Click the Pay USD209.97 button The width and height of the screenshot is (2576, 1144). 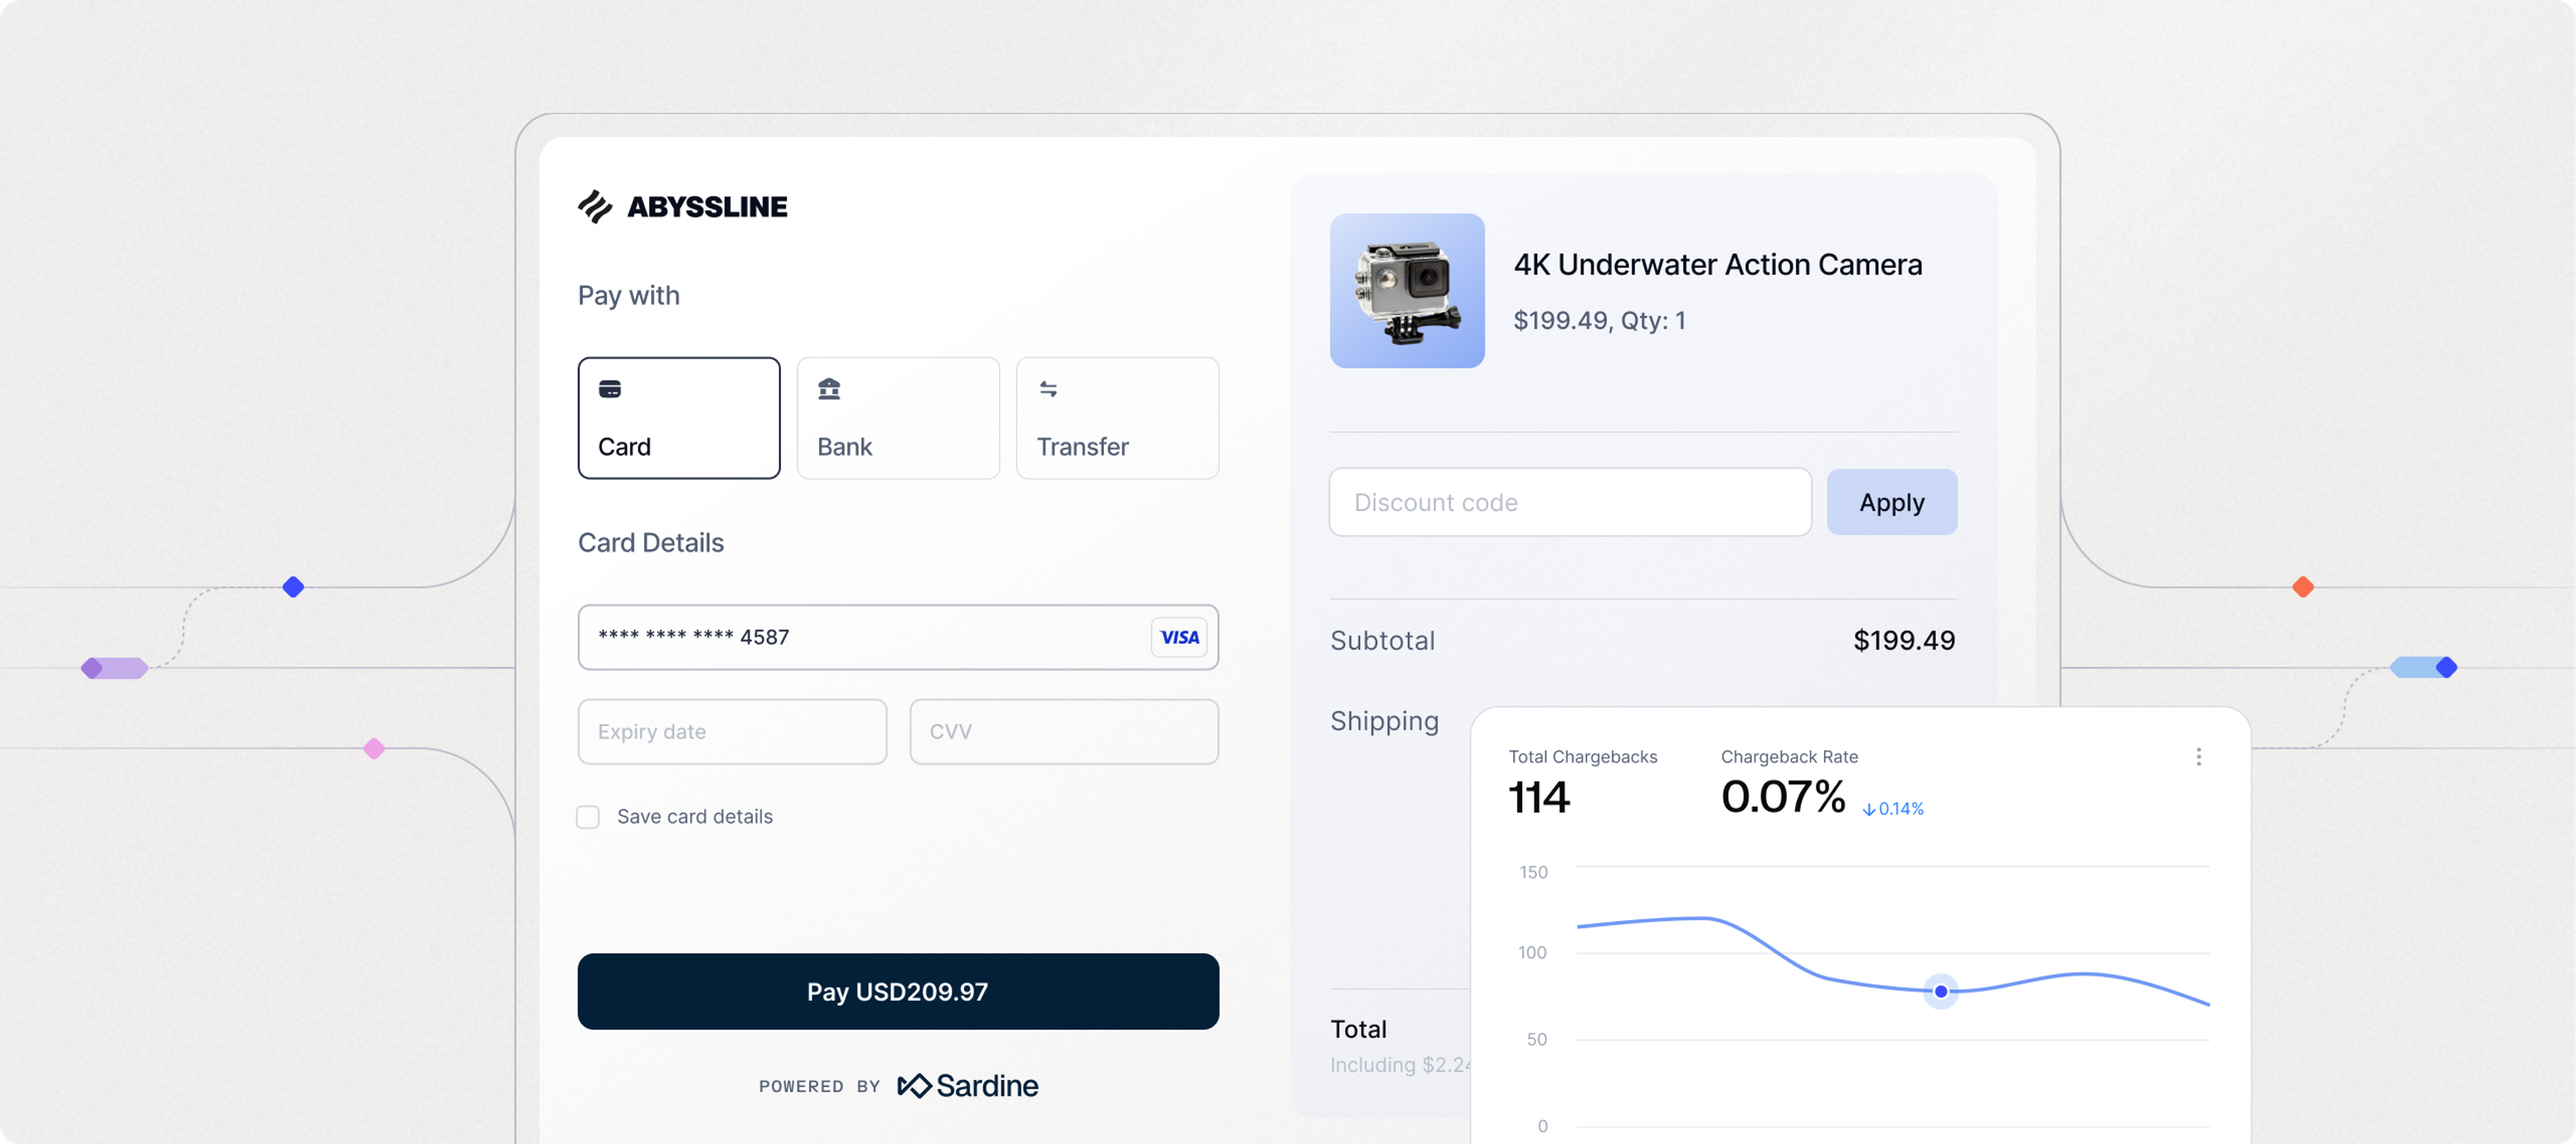(x=898, y=991)
